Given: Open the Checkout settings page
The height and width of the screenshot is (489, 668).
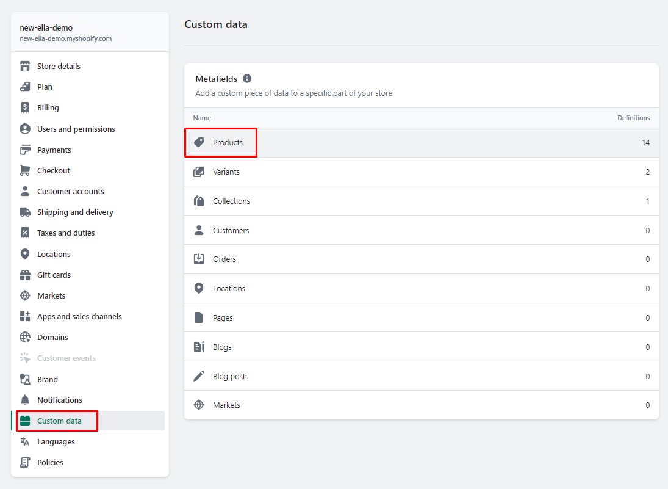Looking at the screenshot, I should pos(54,170).
